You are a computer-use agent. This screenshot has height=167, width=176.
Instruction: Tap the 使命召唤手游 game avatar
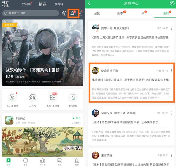click(95, 70)
